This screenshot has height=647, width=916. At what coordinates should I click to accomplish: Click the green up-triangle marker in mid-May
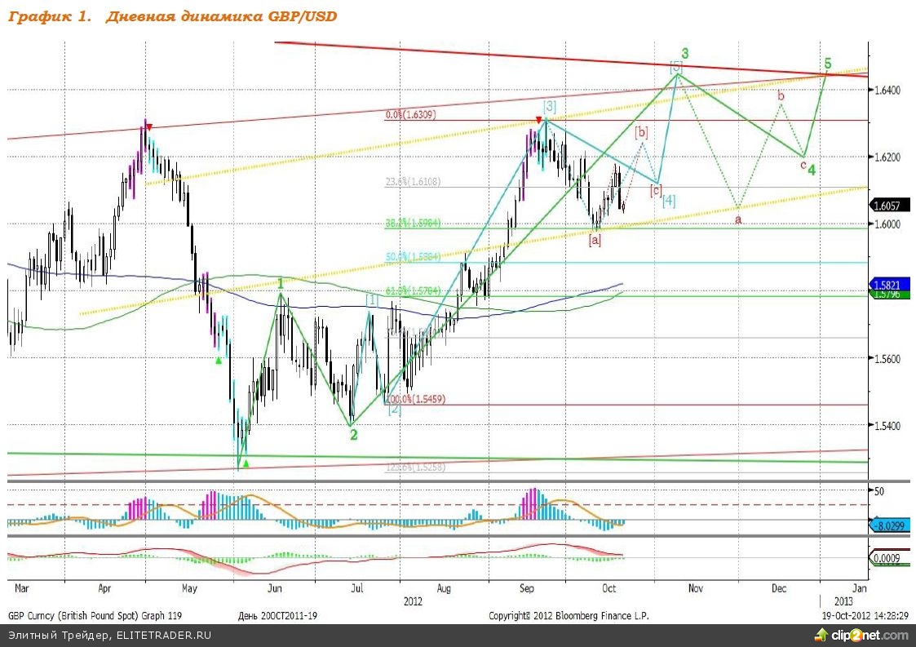[219, 360]
